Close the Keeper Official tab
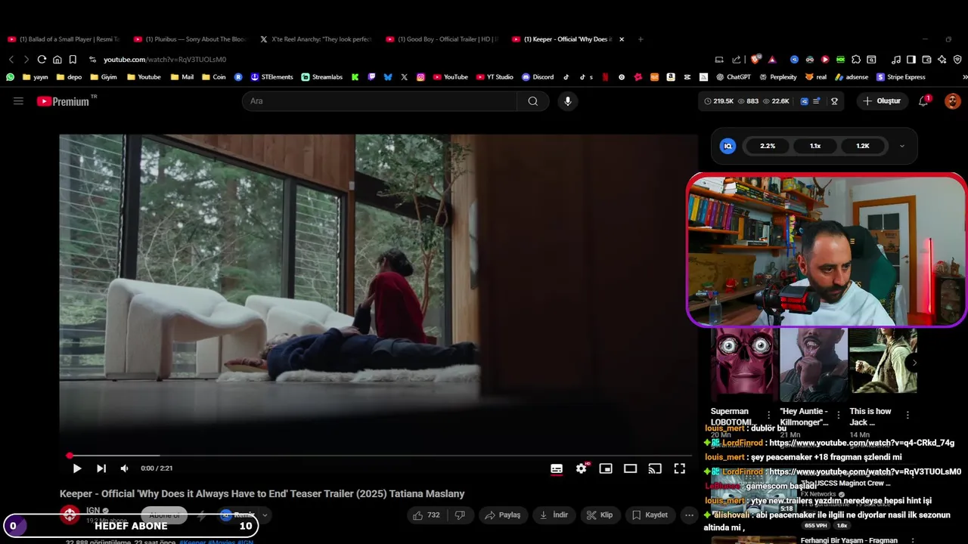Screen dimensions: 968x544 (x=622, y=39)
